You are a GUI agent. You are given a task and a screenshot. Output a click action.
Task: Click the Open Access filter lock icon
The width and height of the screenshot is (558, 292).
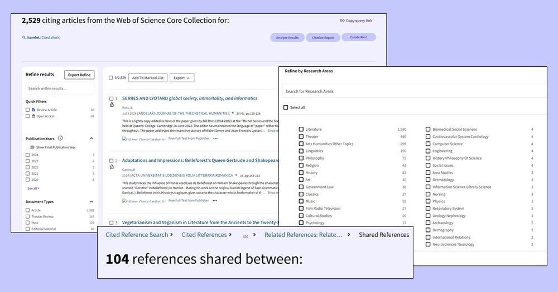pos(33,116)
